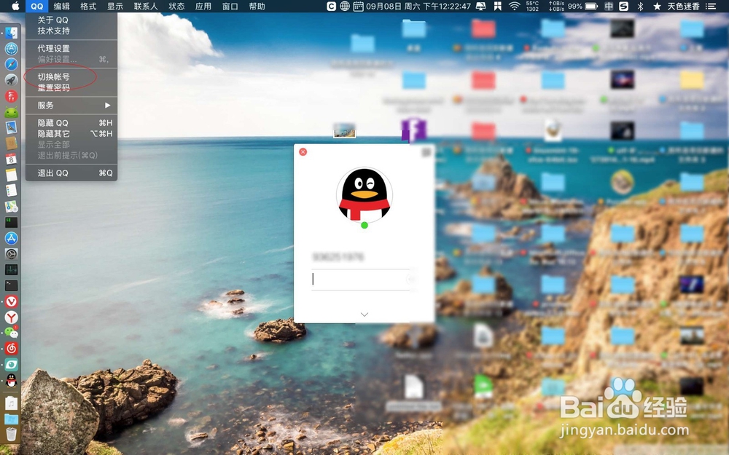Click the icon at login window's top-right corner

pyautogui.click(x=426, y=152)
